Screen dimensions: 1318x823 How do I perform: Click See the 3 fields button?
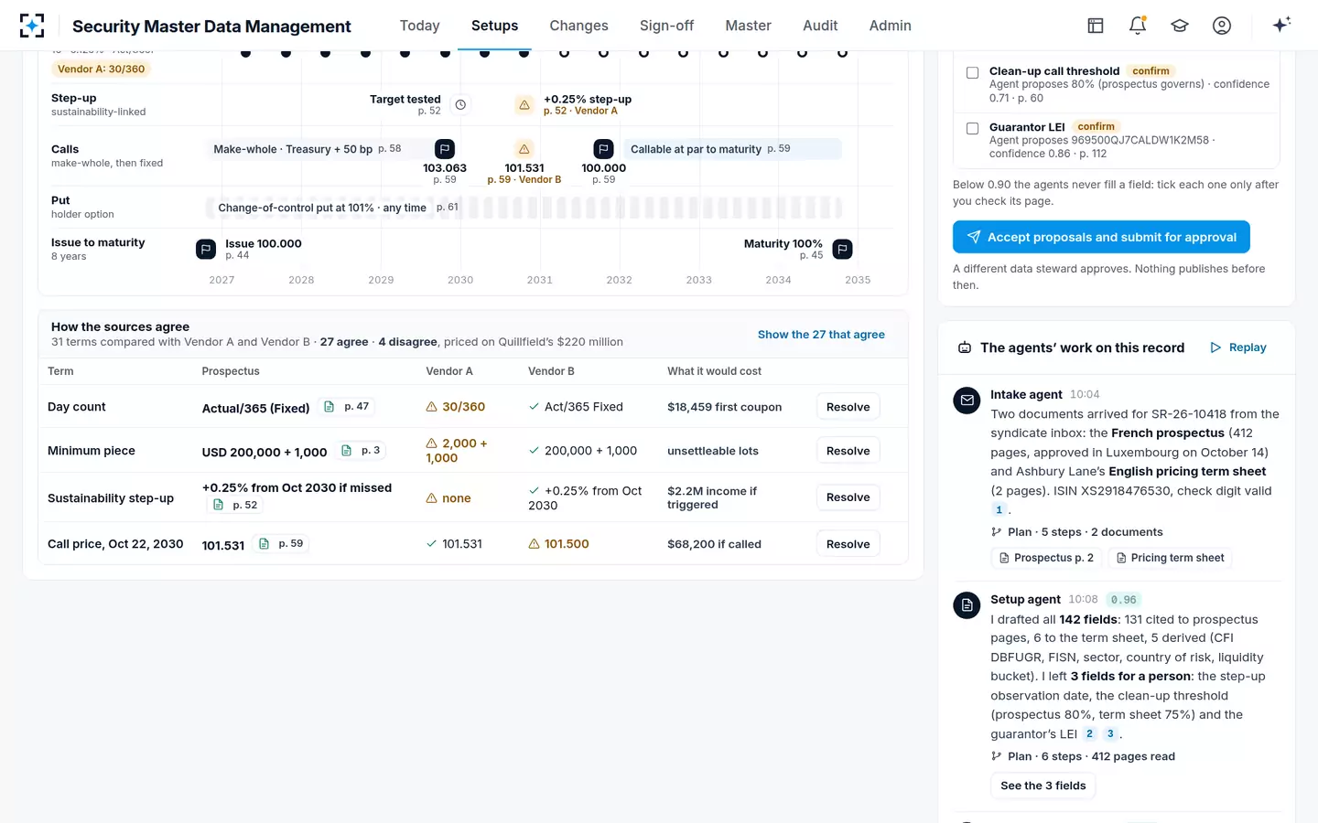[1043, 786]
